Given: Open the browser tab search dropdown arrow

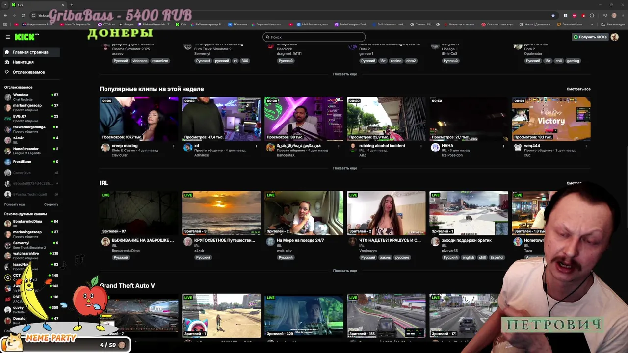Looking at the screenshot, I should click(5, 5).
